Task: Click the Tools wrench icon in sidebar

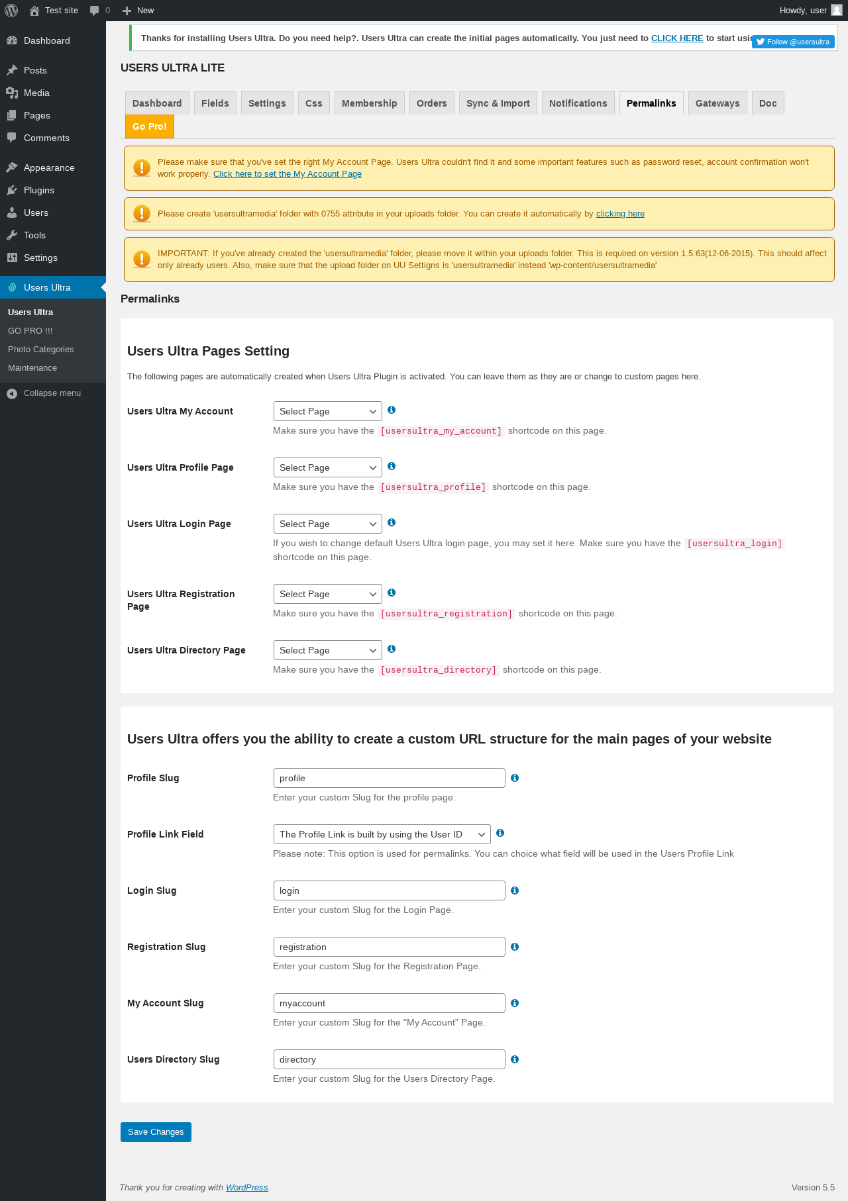Action: pos(12,235)
